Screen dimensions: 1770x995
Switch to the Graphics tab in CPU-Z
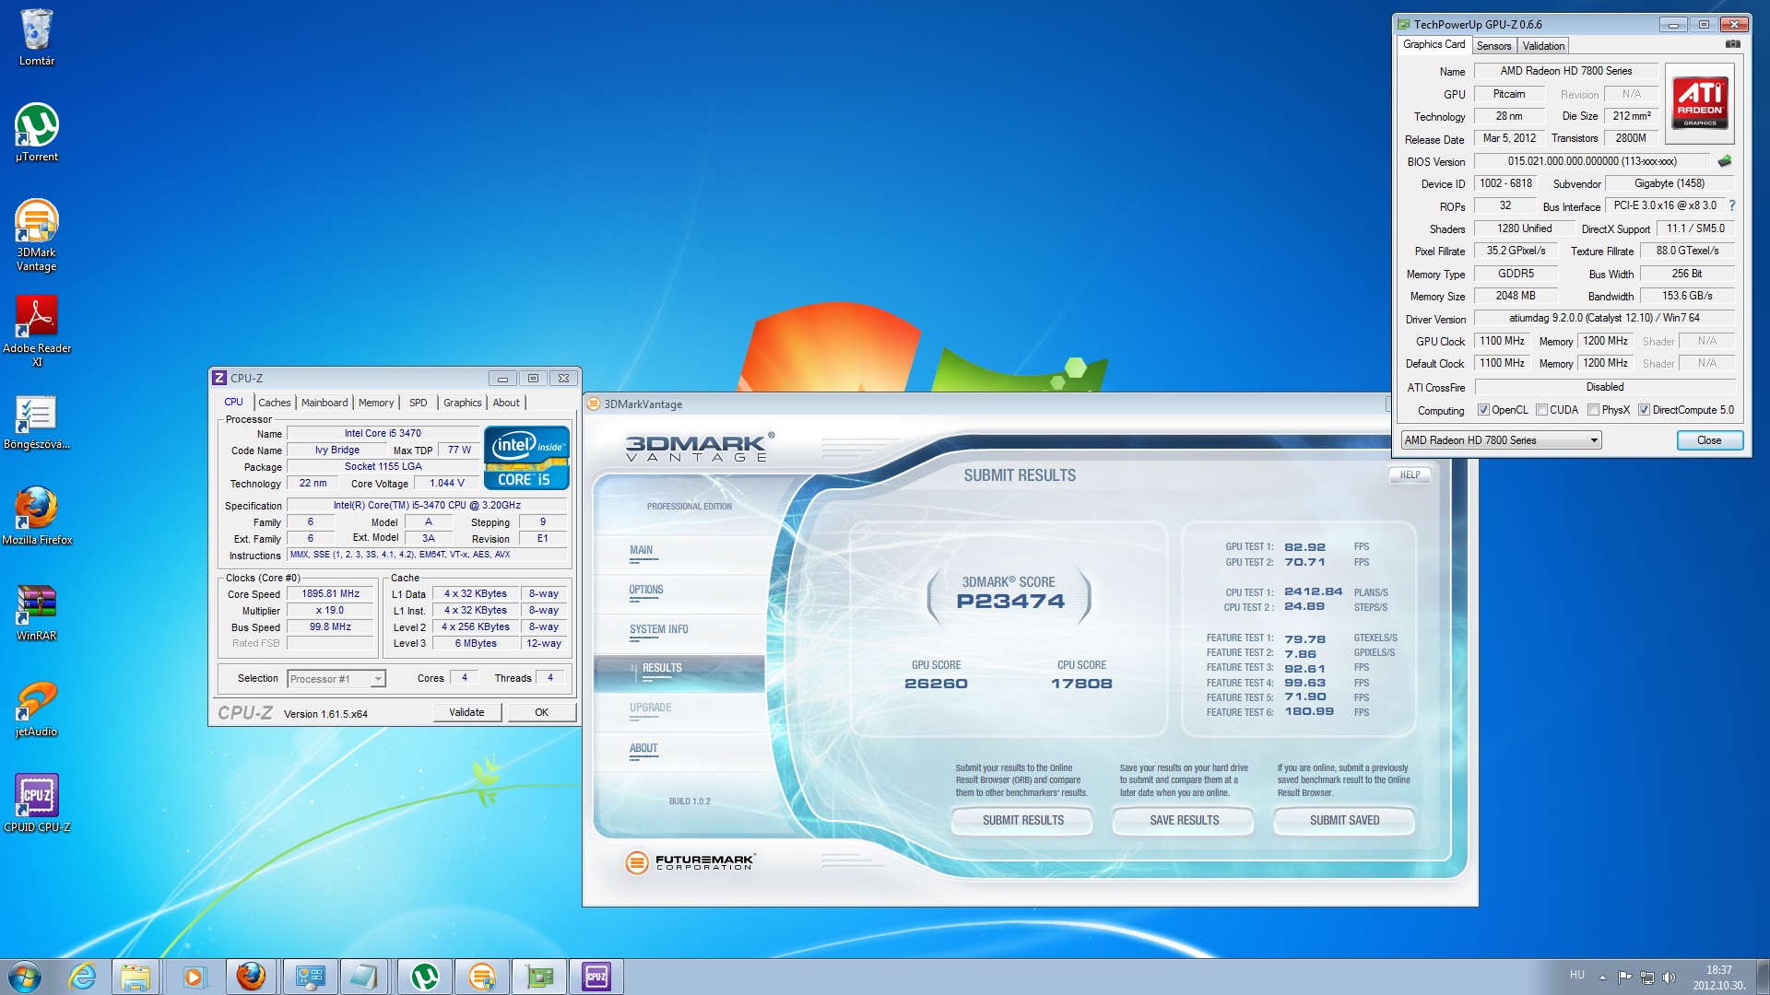(462, 403)
